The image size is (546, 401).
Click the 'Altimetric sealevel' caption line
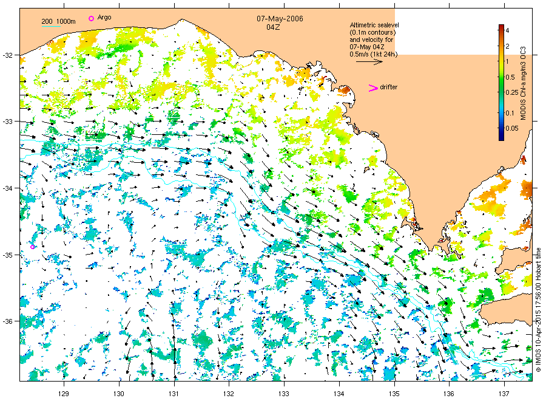tap(374, 25)
